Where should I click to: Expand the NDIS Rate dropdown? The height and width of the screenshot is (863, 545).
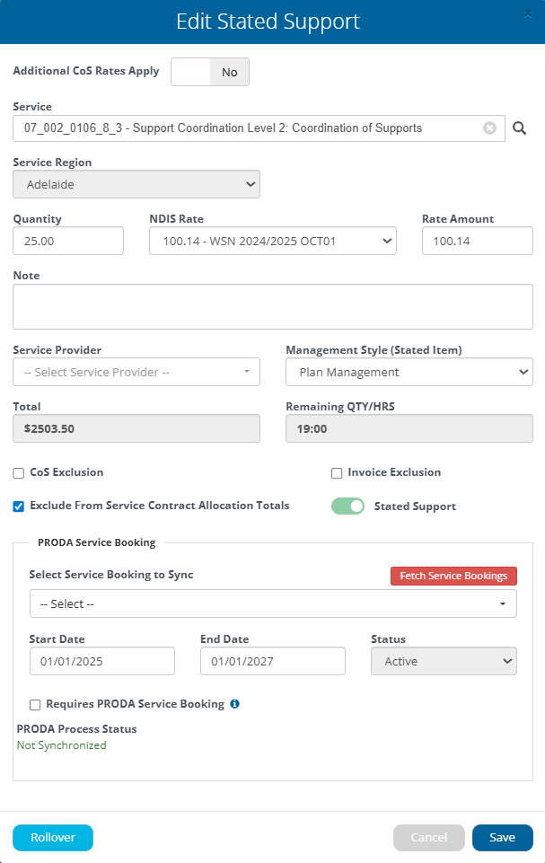tap(273, 241)
